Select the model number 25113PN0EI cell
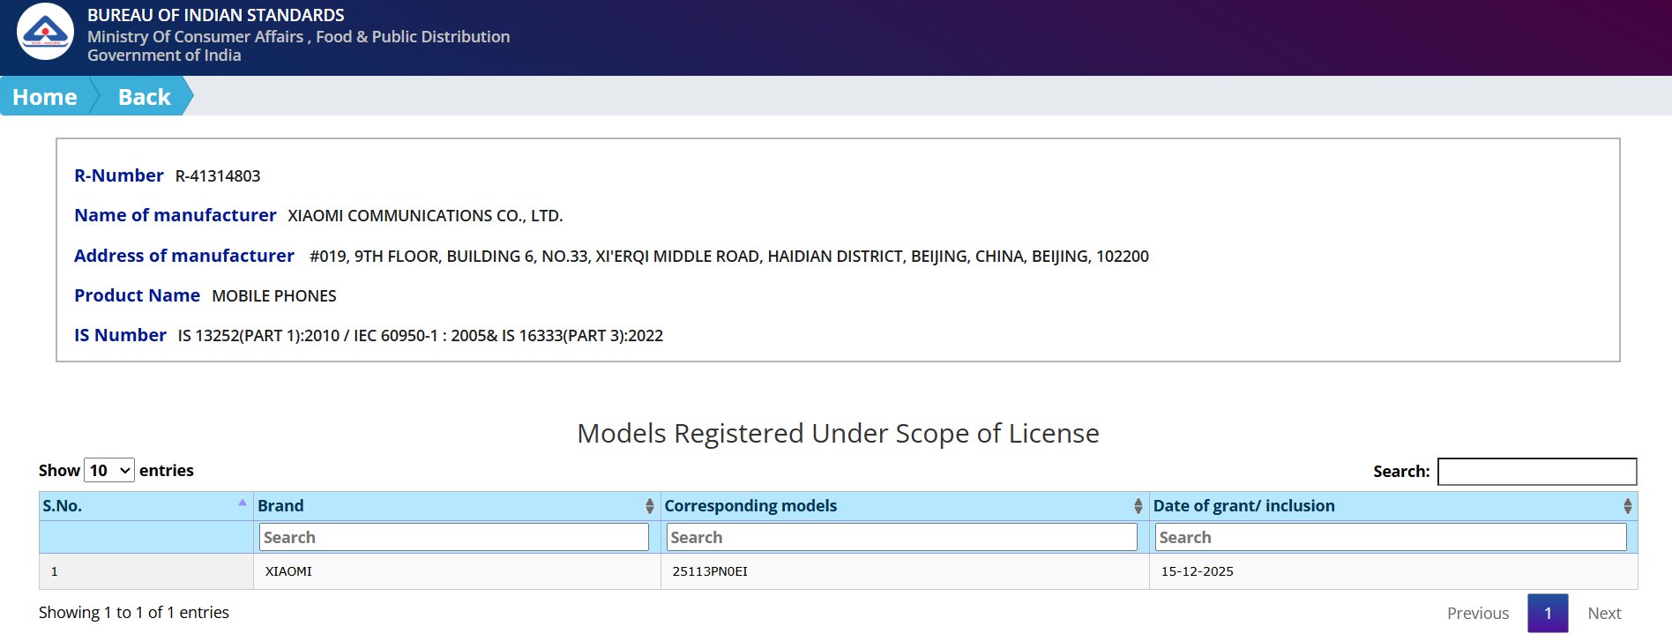This screenshot has width=1672, height=641. click(710, 571)
